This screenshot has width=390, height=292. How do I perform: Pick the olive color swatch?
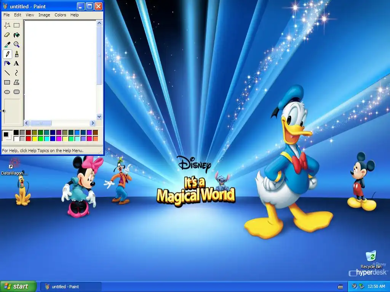point(35,133)
